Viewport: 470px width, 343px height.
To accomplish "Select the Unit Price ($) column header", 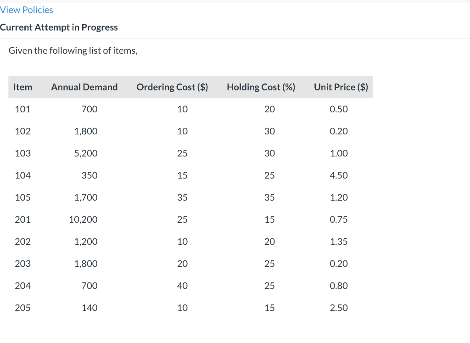I will (341, 87).
